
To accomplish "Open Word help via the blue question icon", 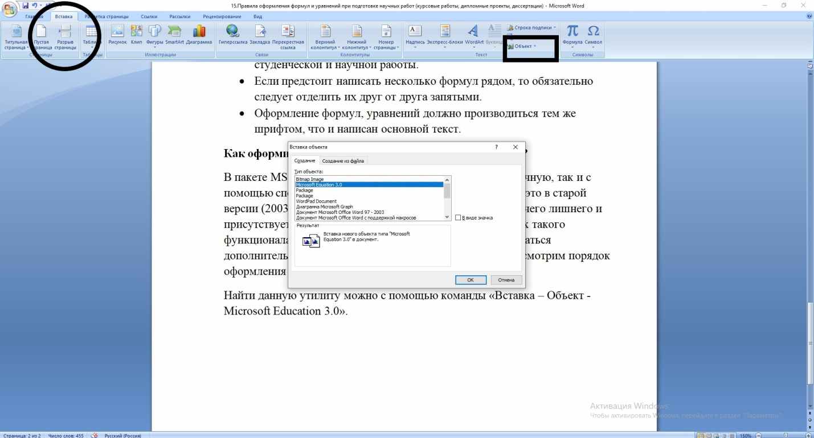I will click(x=810, y=17).
